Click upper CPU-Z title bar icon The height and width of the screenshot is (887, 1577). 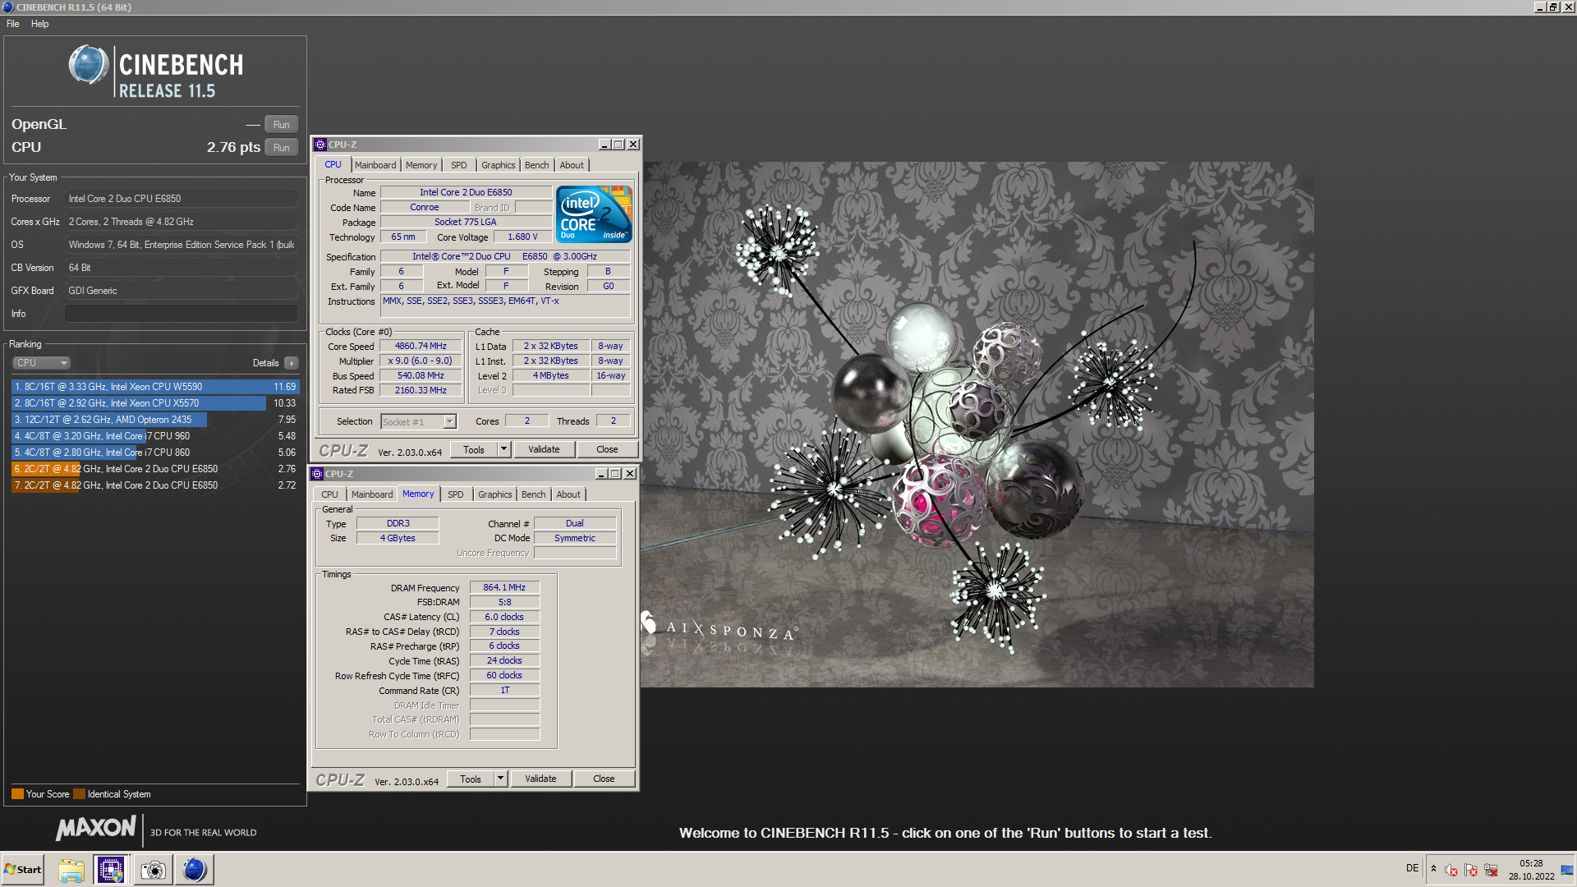320,145
